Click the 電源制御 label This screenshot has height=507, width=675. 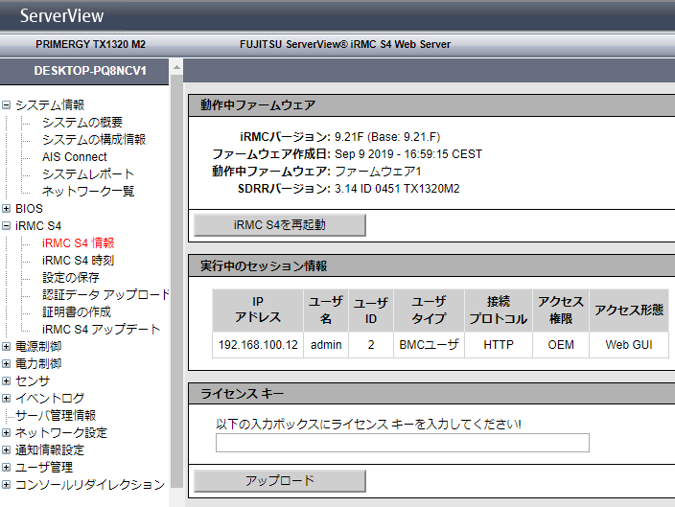tap(38, 346)
